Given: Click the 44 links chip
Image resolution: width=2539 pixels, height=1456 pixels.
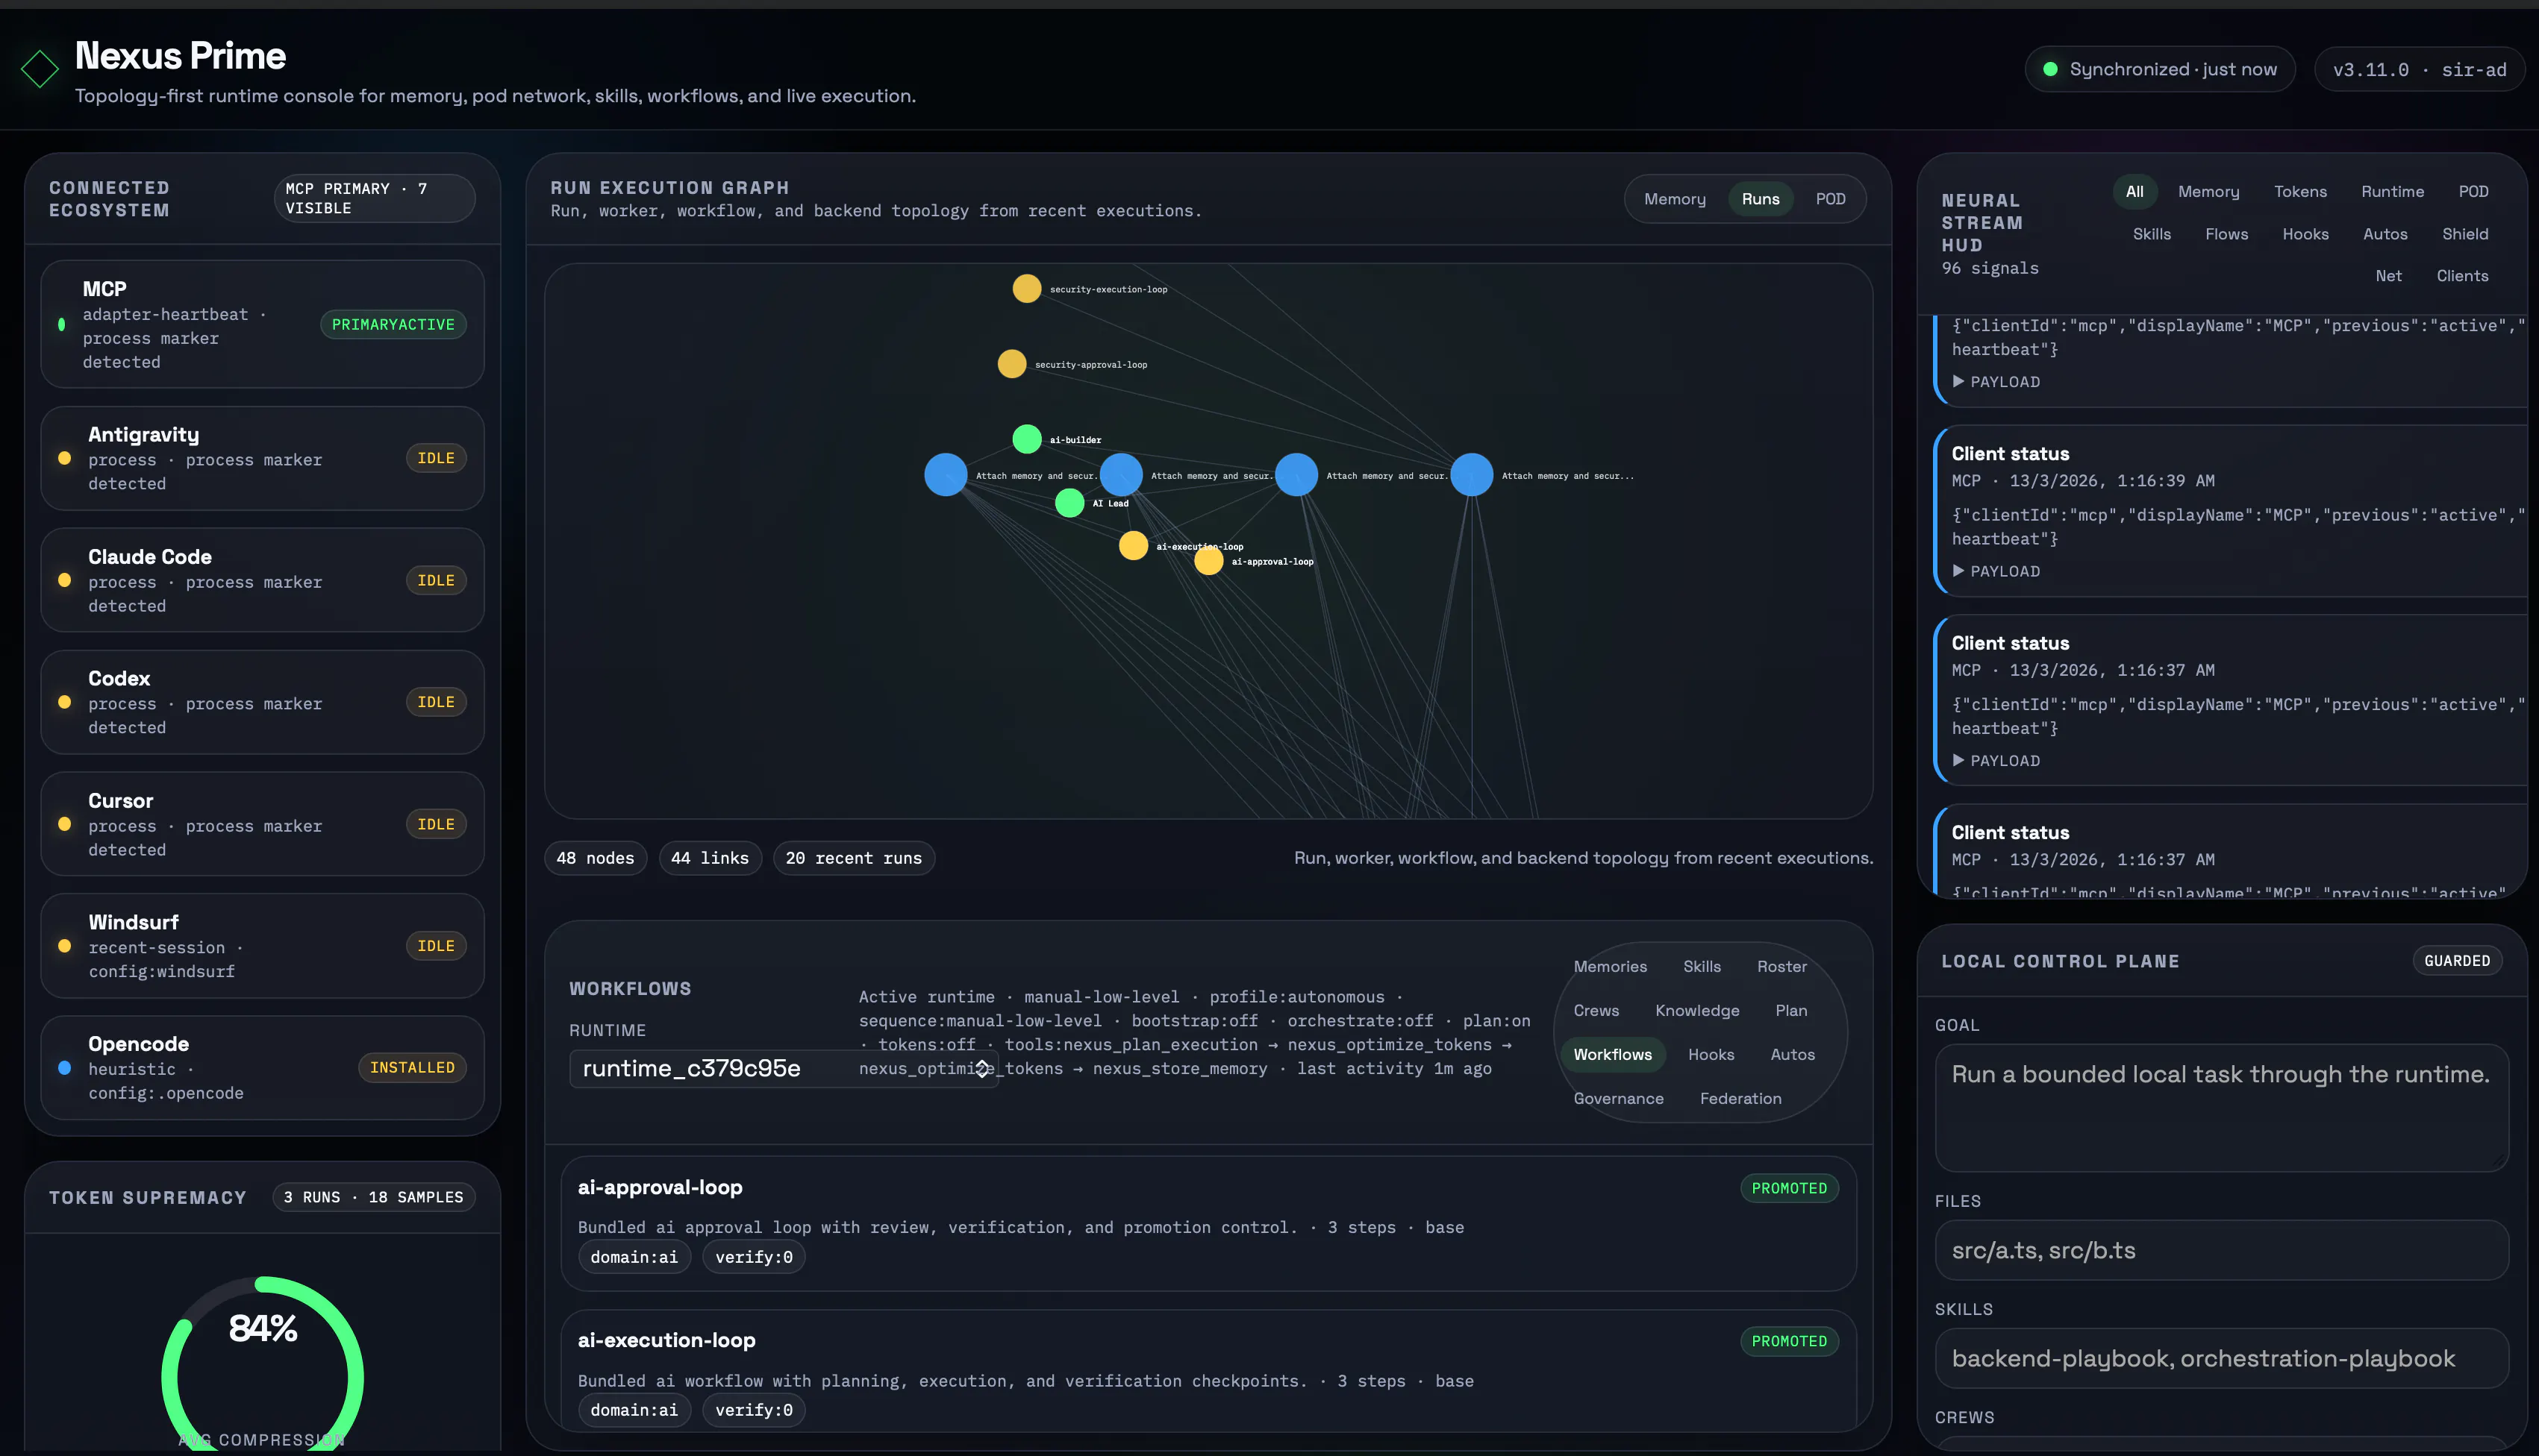Looking at the screenshot, I should [x=711, y=858].
